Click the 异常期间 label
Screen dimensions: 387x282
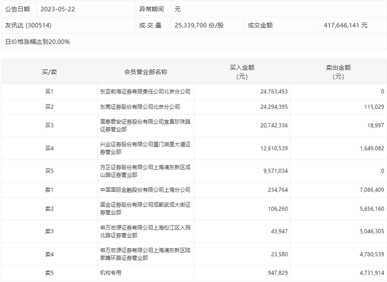click(x=151, y=9)
